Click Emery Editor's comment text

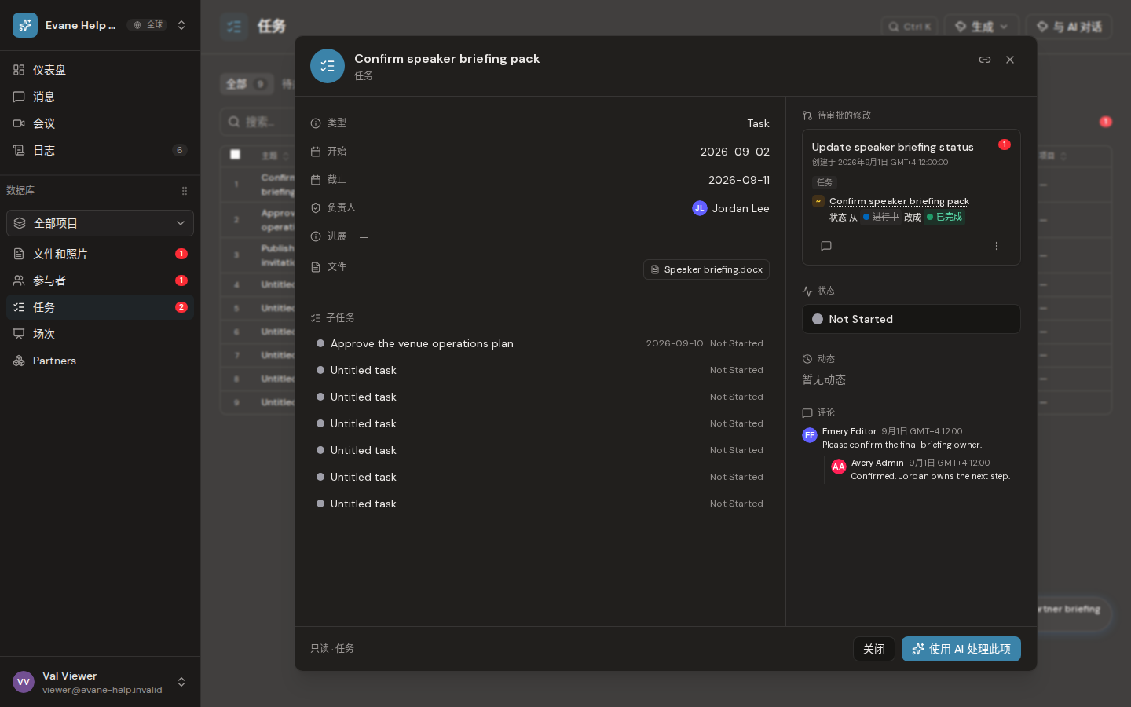902,445
